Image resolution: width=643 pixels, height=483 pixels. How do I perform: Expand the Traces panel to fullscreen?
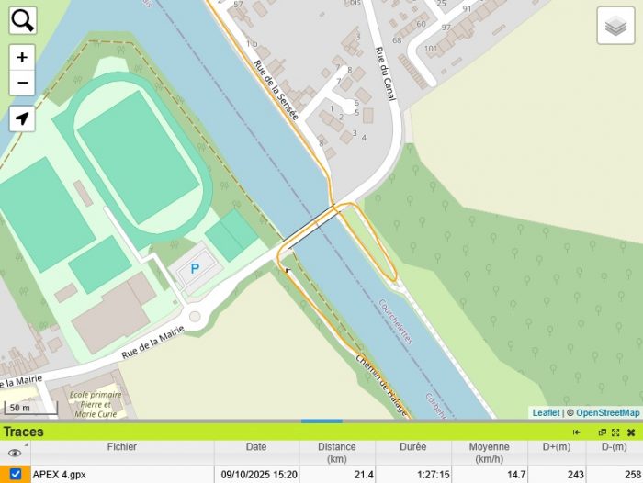615,432
